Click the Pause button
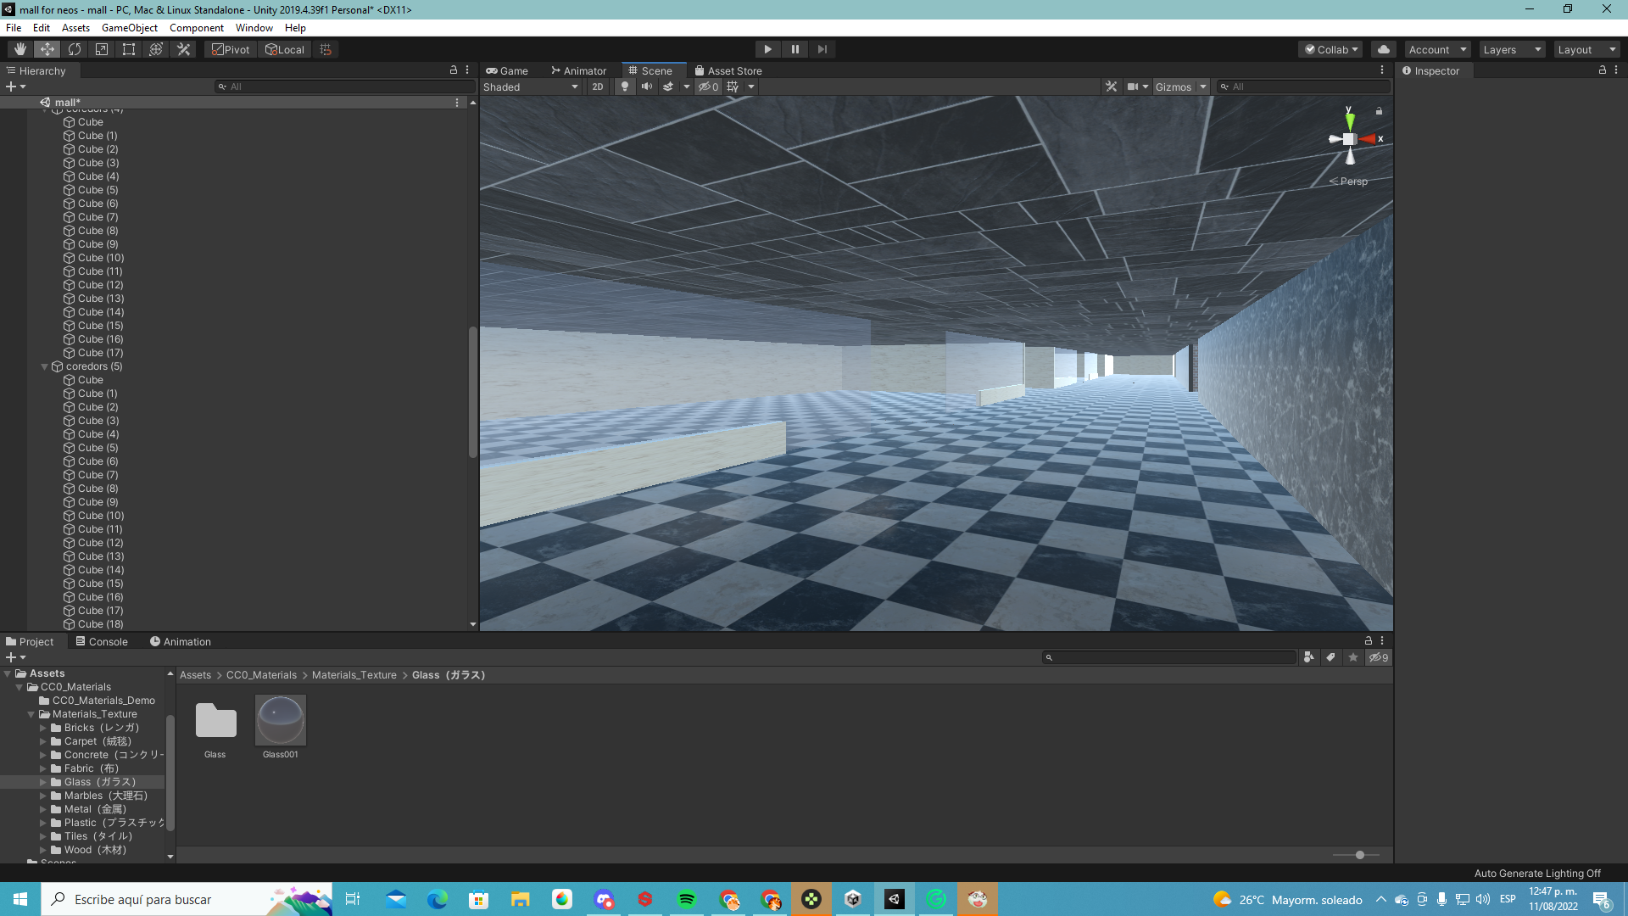This screenshot has height=916, width=1628. 794,49
